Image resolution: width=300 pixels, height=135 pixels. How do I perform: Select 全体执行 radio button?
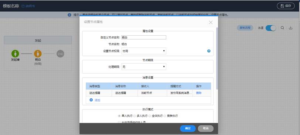pyautogui.click(x=150, y=116)
